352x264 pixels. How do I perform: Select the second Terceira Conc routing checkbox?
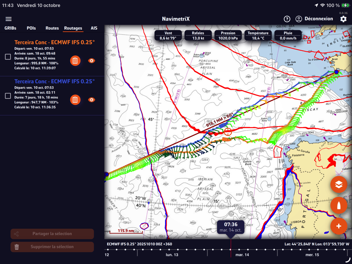pos(8,96)
